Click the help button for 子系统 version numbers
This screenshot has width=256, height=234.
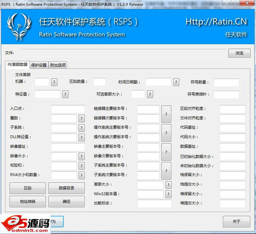pos(166,171)
